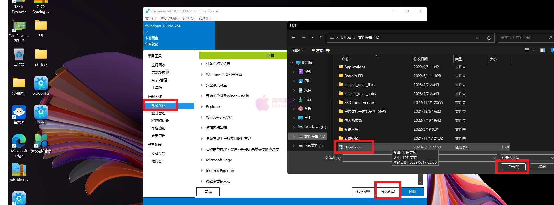This screenshot has width=554, height=205.
Task: Go back in the Open dialog
Action: (x=293, y=37)
